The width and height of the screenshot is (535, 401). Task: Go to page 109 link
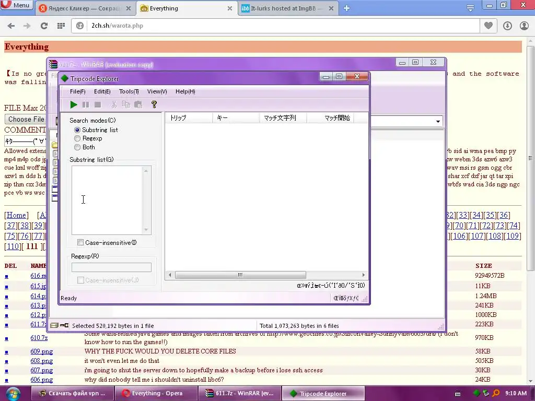[513, 236]
